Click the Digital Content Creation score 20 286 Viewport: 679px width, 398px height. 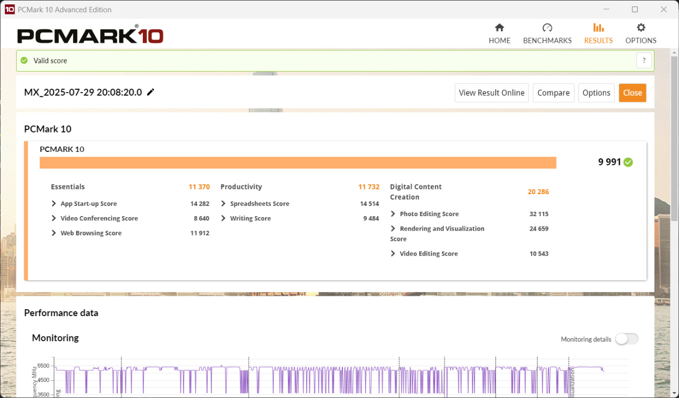pyautogui.click(x=538, y=192)
